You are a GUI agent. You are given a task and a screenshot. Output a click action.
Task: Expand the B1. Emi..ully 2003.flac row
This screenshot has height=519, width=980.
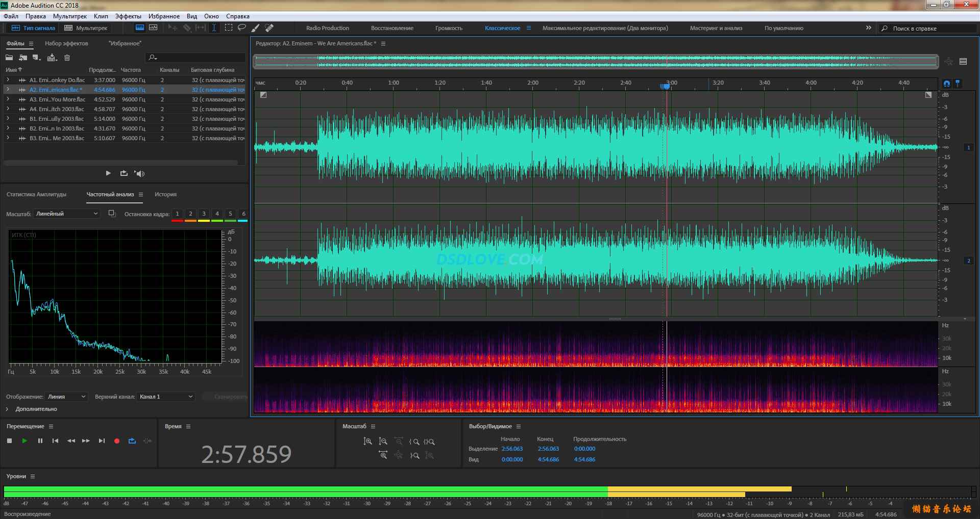8,118
